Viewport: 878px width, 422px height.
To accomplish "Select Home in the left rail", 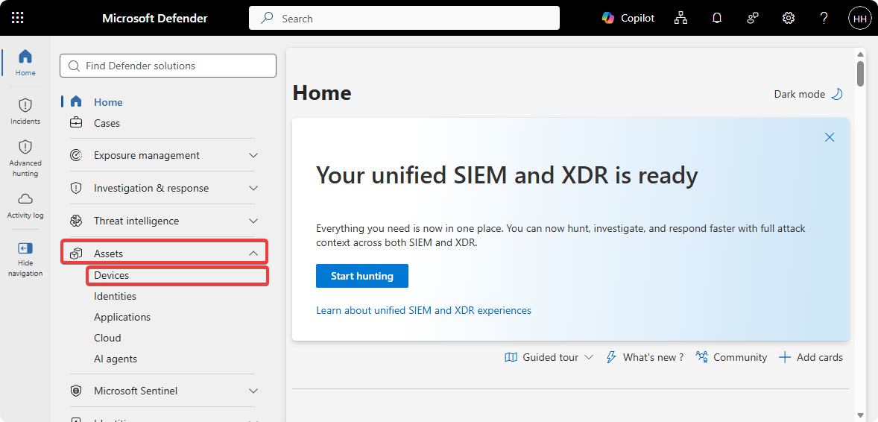I will 25,62.
